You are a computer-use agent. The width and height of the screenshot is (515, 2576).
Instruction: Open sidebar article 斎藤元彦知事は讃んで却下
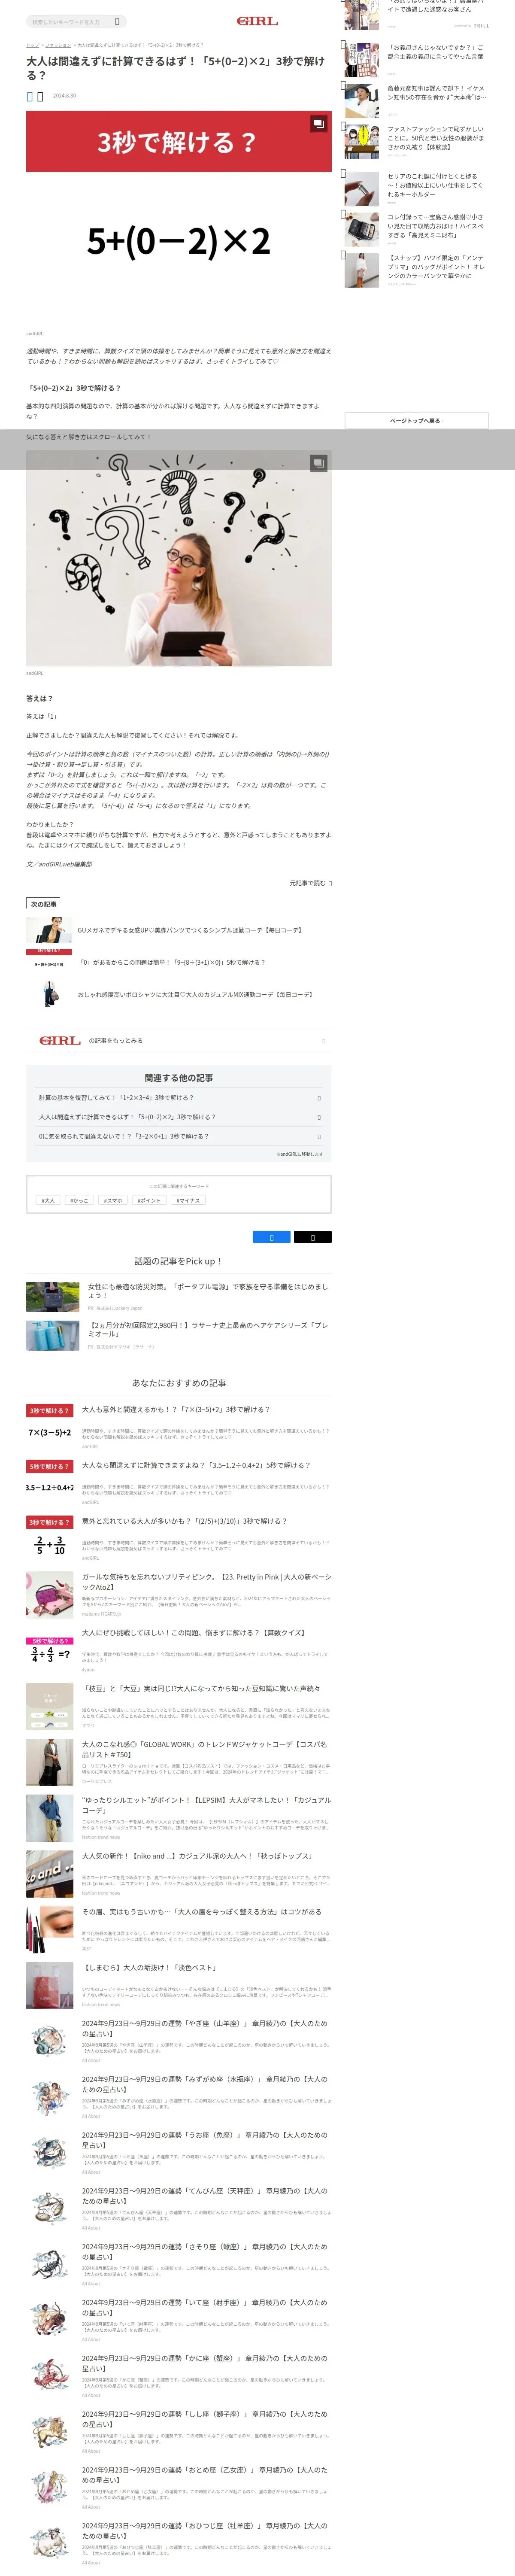436,93
